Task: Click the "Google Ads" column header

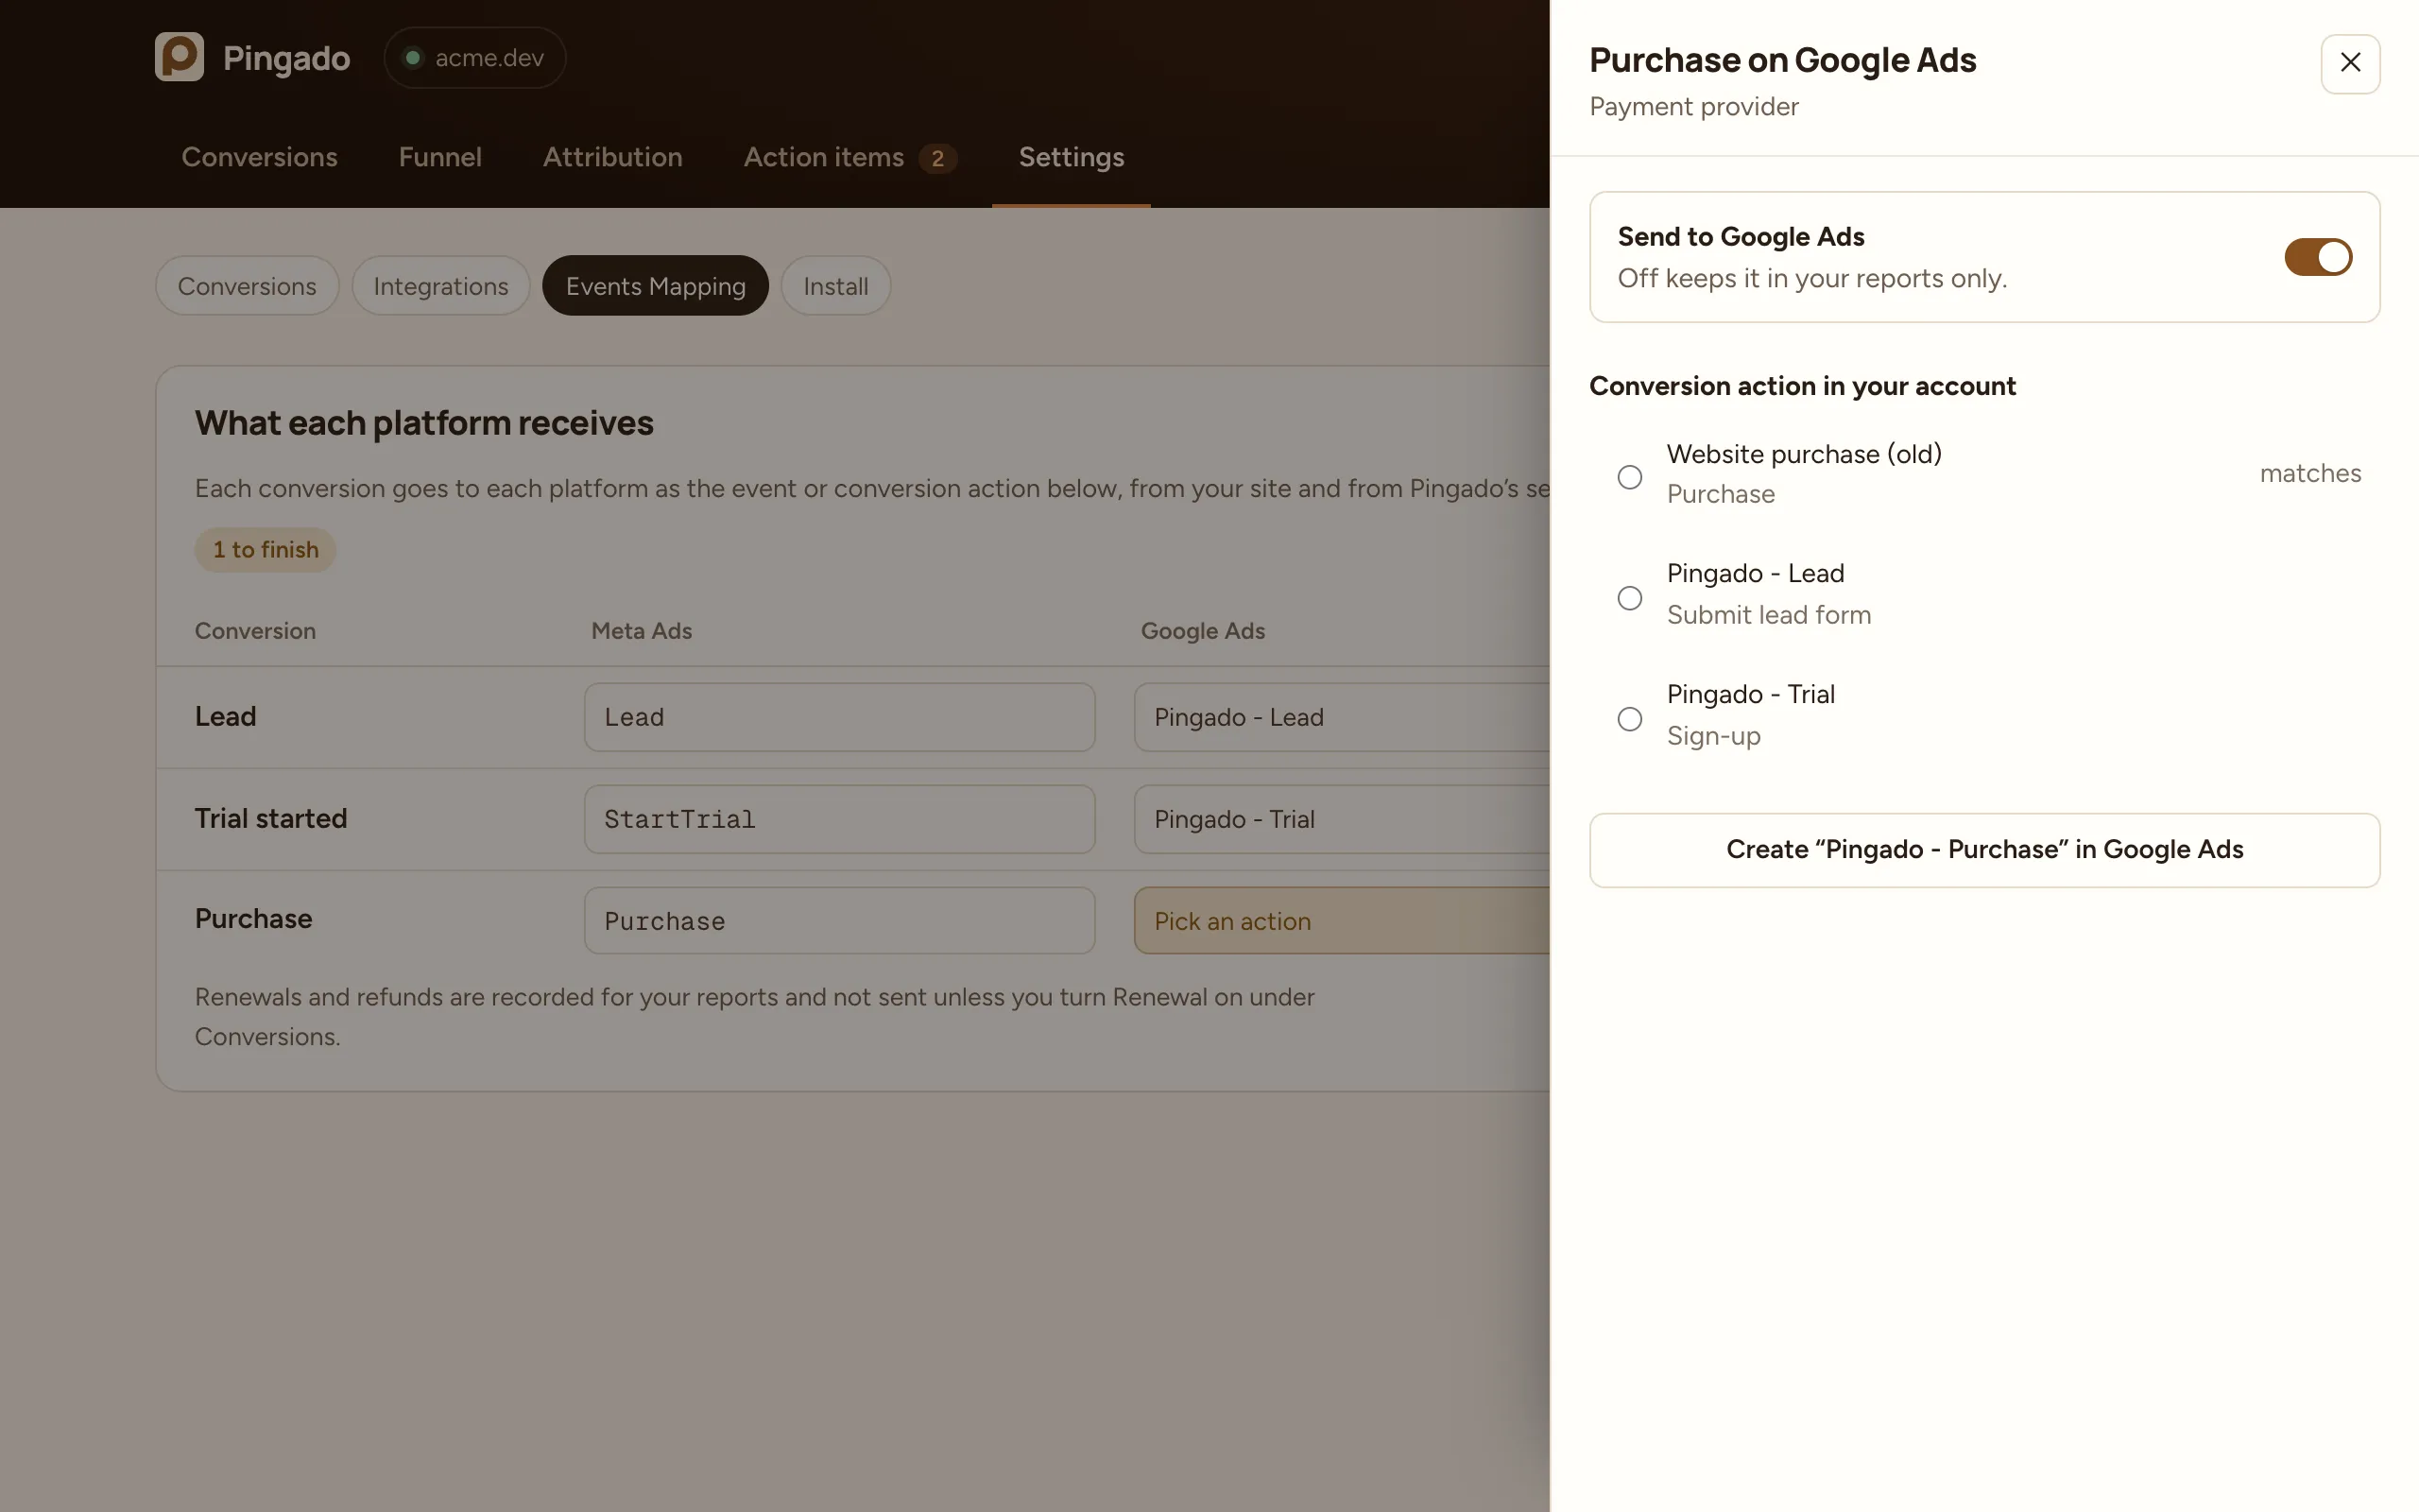Action: pyautogui.click(x=1203, y=631)
